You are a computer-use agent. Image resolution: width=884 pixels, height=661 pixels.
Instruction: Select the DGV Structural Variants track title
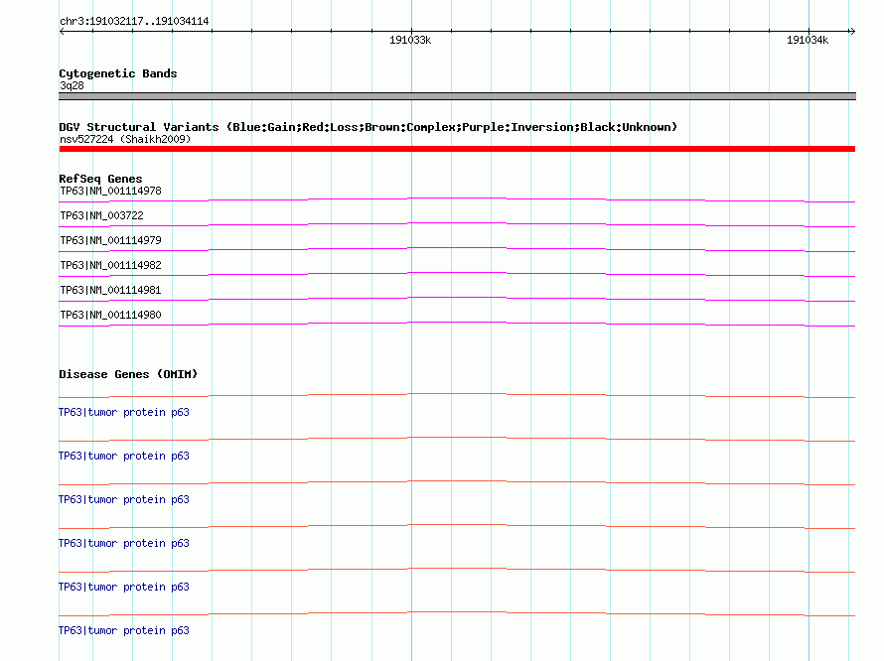click(x=368, y=127)
